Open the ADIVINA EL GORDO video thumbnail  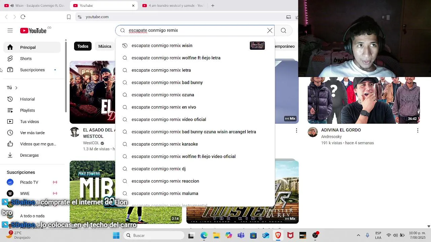364,100
